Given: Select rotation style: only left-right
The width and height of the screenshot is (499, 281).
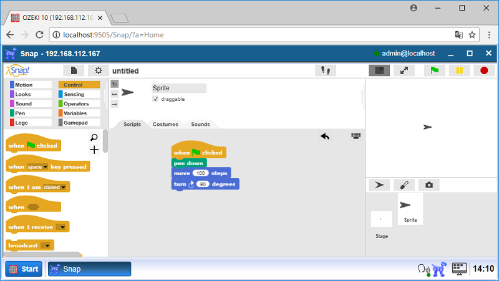Looking at the screenshot, I should [115, 94].
